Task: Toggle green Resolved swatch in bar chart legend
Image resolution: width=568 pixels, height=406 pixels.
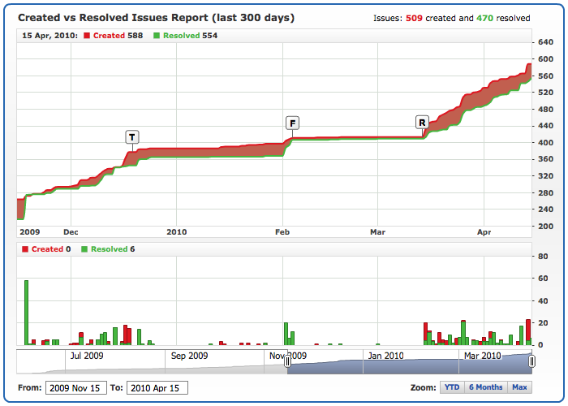Action: 85,249
